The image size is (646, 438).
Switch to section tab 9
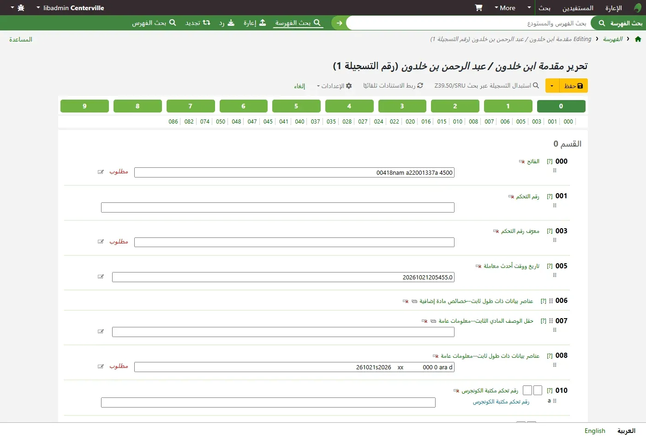click(84, 106)
